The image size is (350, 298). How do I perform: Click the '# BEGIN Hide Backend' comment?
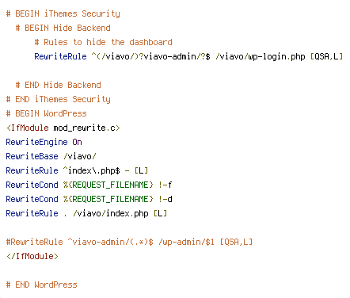pyautogui.click(x=63, y=28)
